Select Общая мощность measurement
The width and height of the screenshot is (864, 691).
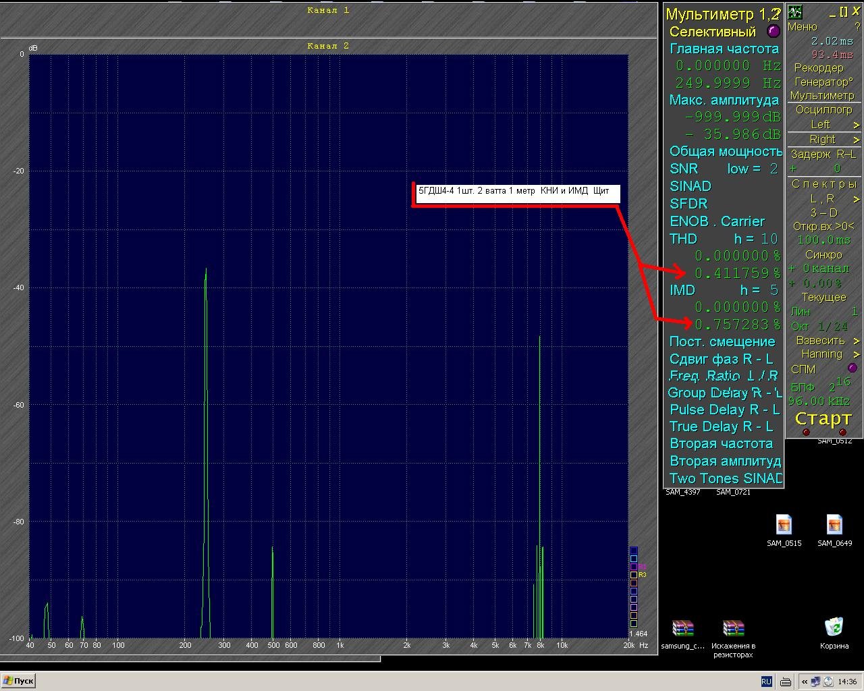click(x=726, y=151)
